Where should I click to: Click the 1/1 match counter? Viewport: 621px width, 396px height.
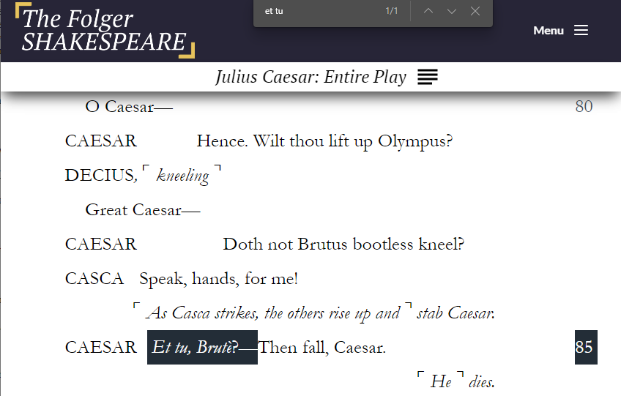click(x=392, y=11)
